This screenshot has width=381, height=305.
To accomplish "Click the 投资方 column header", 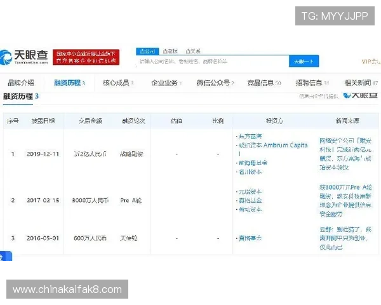I will click(274, 121).
